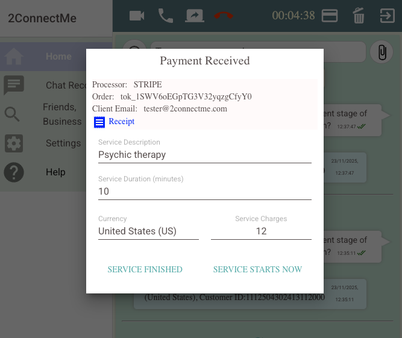Click the voice call phone icon
Screen dimensions: 402x338
click(x=166, y=16)
